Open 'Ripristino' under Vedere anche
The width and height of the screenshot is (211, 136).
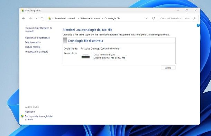[30, 112]
